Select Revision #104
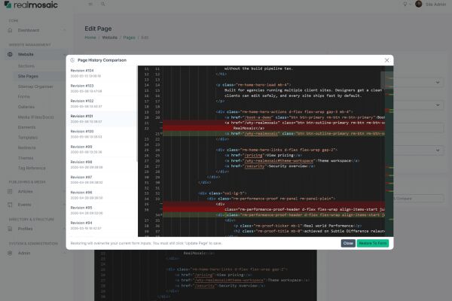Screen dimensions: 452x301 (101, 73)
